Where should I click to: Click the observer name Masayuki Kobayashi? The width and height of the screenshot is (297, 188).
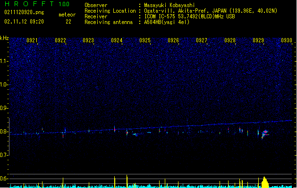click(x=170, y=5)
